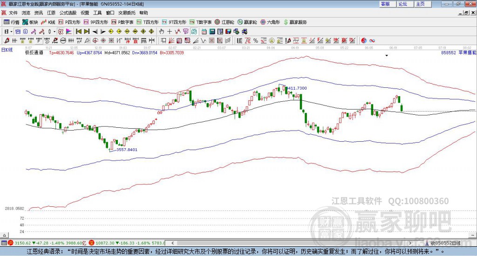Select the zigzag wave line tool

tap(203, 40)
